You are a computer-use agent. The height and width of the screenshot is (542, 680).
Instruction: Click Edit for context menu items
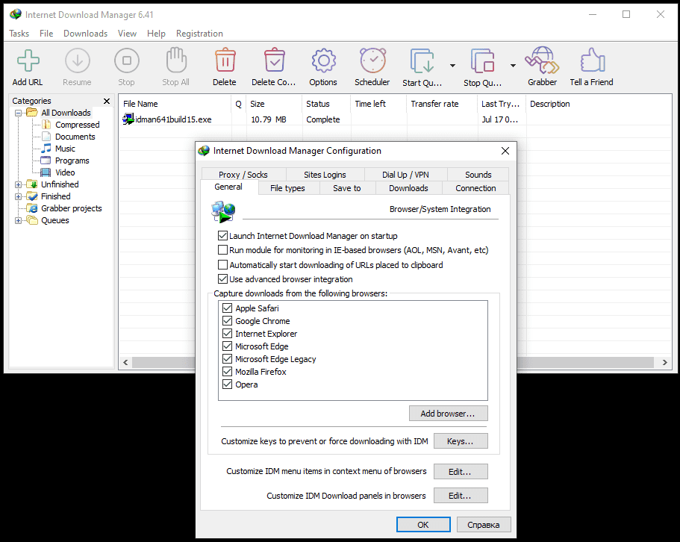pos(461,471)
